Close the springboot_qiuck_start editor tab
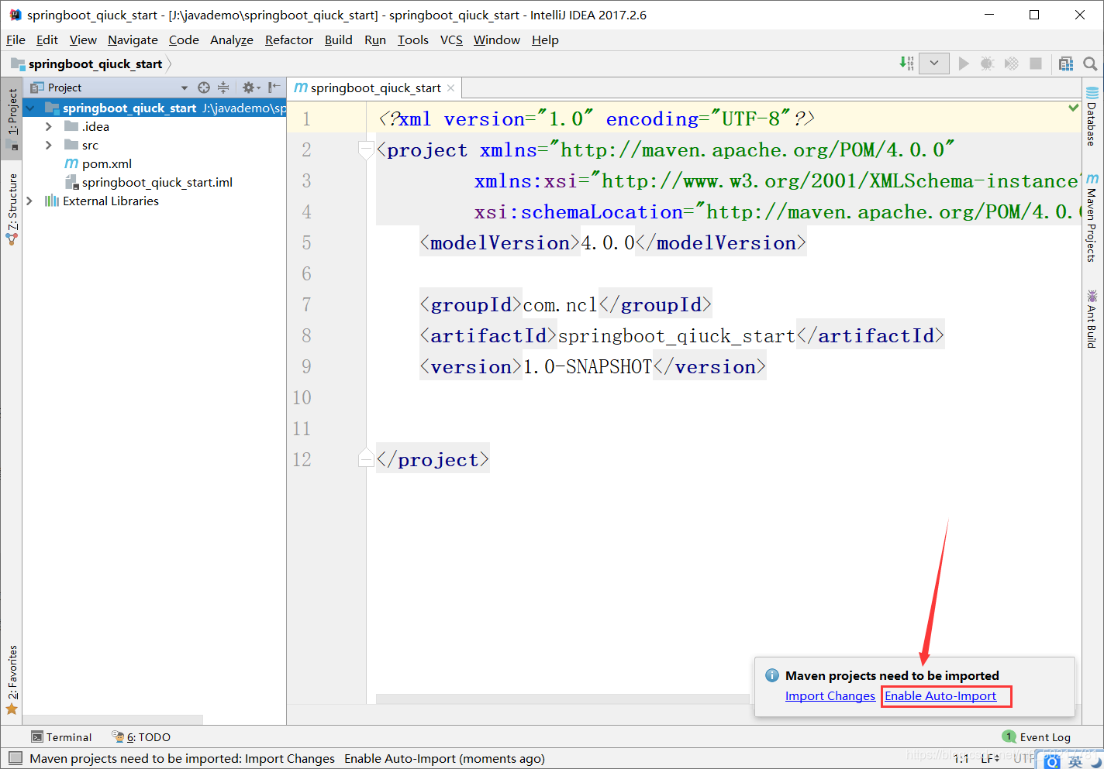The image size is (1104, 769). point(451,88)
